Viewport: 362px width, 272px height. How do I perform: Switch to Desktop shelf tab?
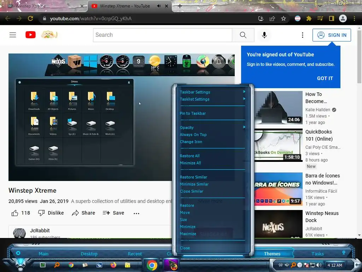89,254
